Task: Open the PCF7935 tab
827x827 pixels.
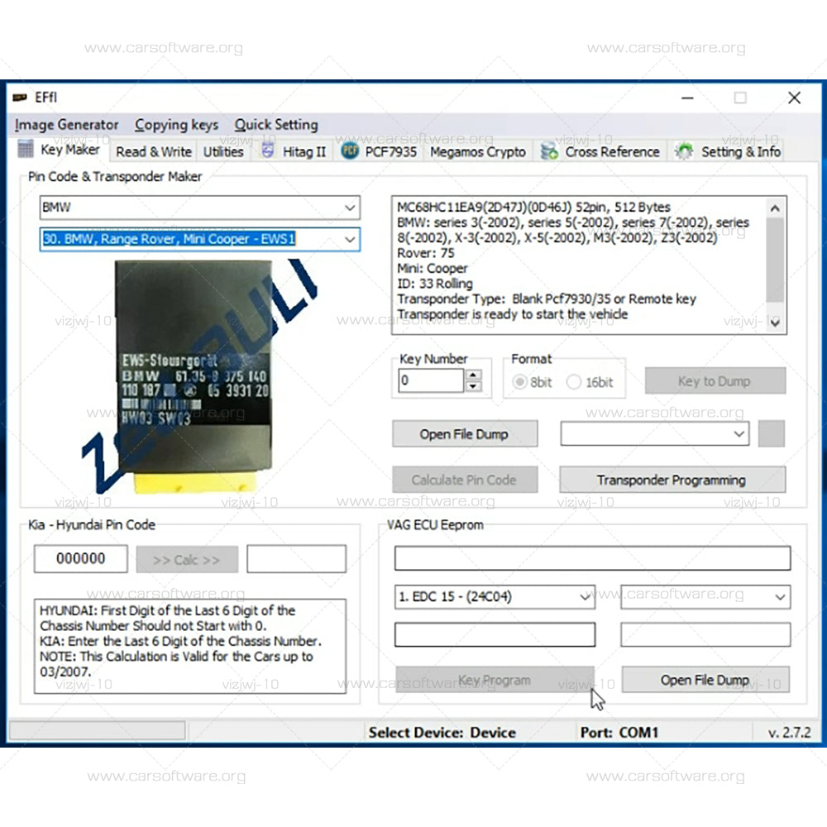Action: pos(380,152)
